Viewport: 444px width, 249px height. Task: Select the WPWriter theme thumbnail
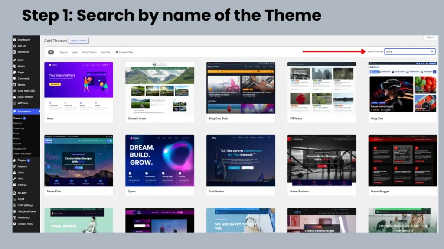(x=322, y=88)
